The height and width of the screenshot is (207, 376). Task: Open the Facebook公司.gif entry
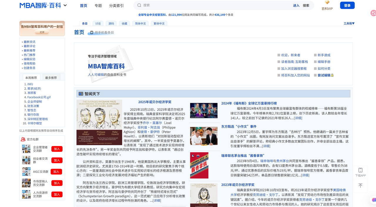(x=39, y=97)
